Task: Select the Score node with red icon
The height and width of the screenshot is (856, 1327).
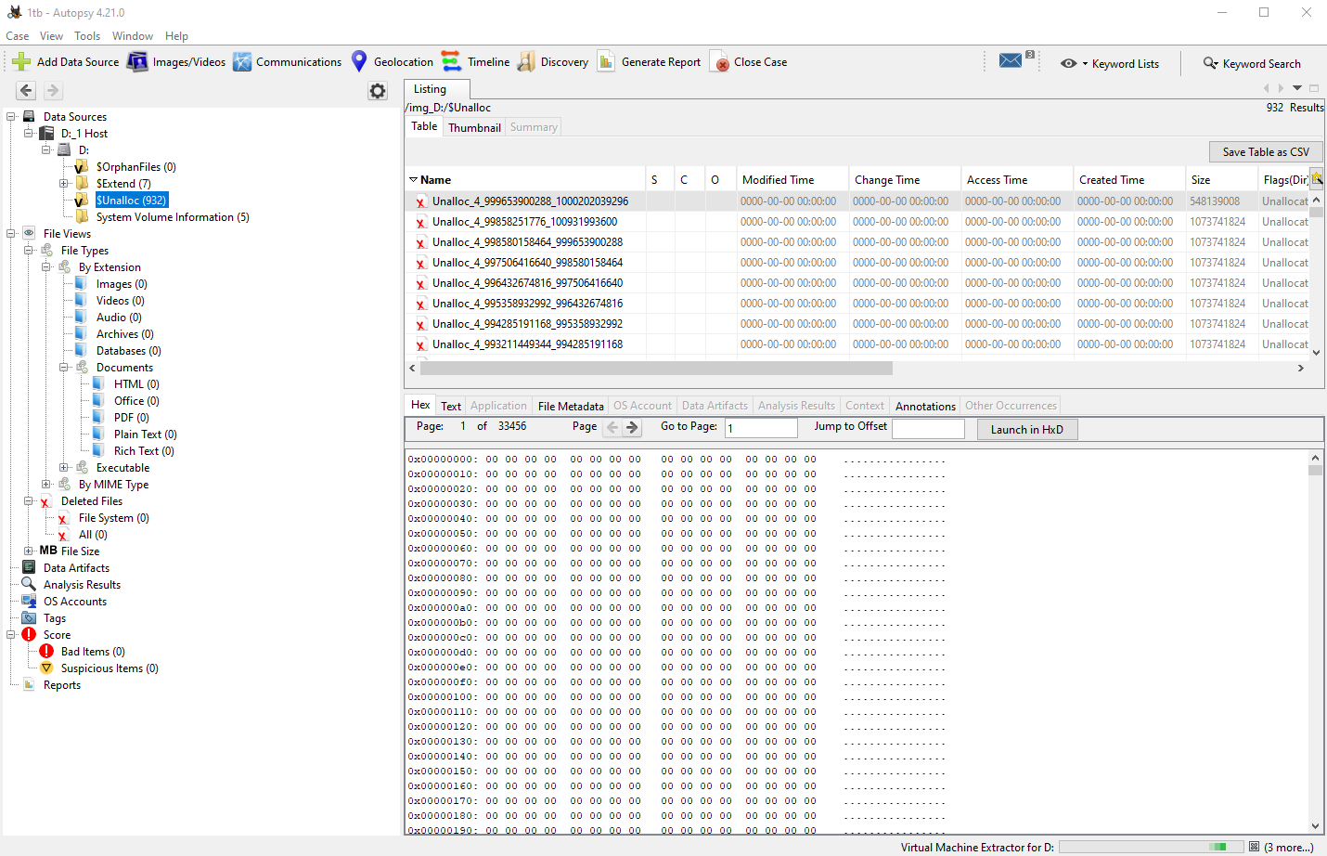Action: coord(57,635)
